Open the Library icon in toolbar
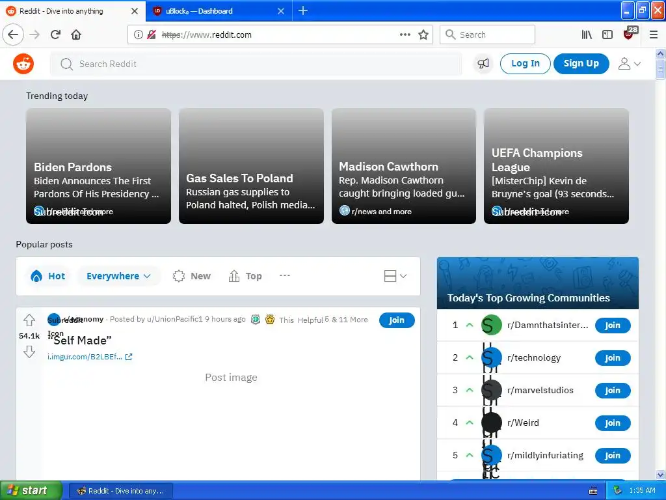Viewport: 666px width, 500px height. tap(587, 35)
